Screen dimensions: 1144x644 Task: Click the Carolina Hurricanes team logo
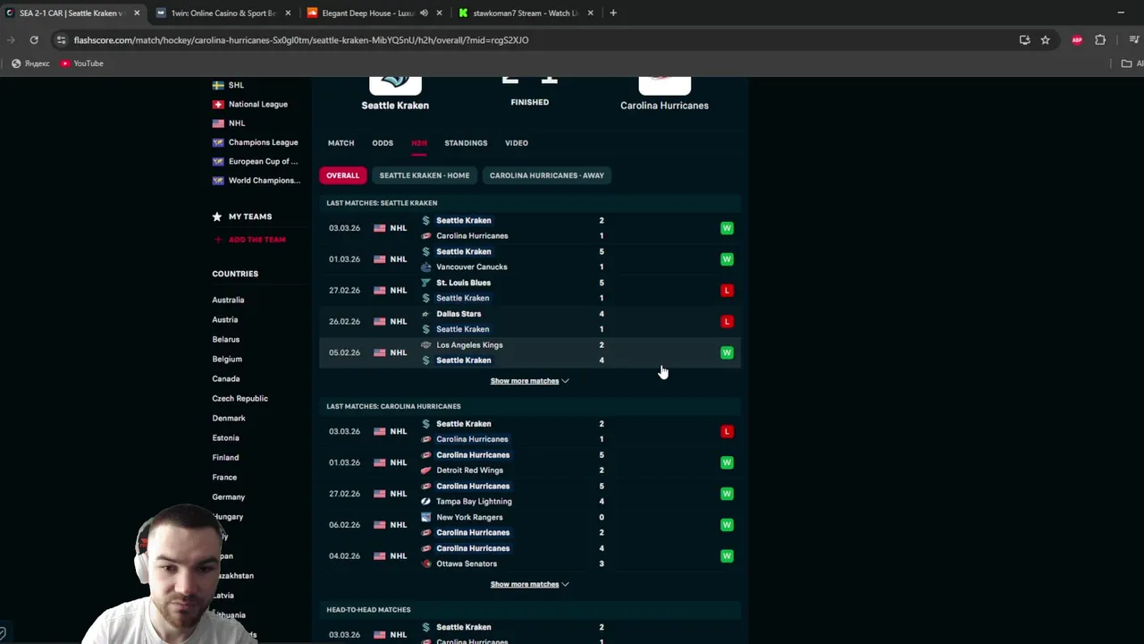(664, 84)
